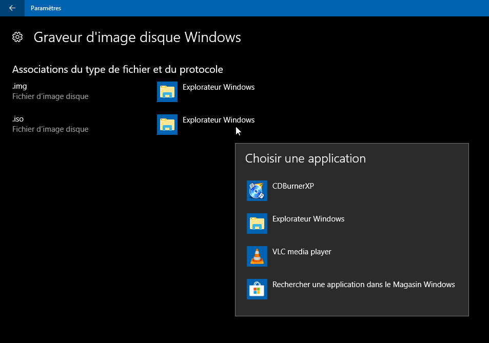Viewport: 489px width, 343px height.
Task: Click the .iso file extension label
Action: [18, 119]
